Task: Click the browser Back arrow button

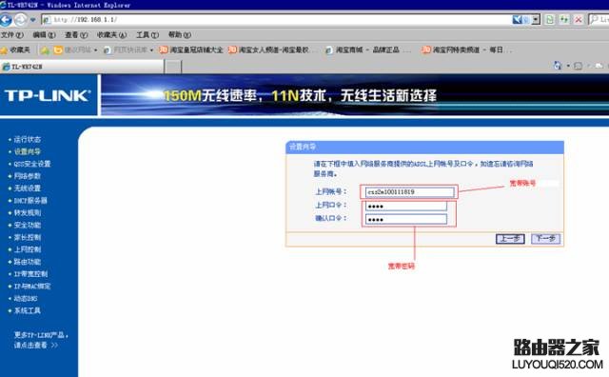Action: point(6,19)
